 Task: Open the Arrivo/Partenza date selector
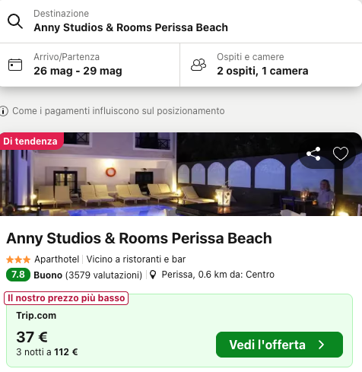[x=90, y=65]
